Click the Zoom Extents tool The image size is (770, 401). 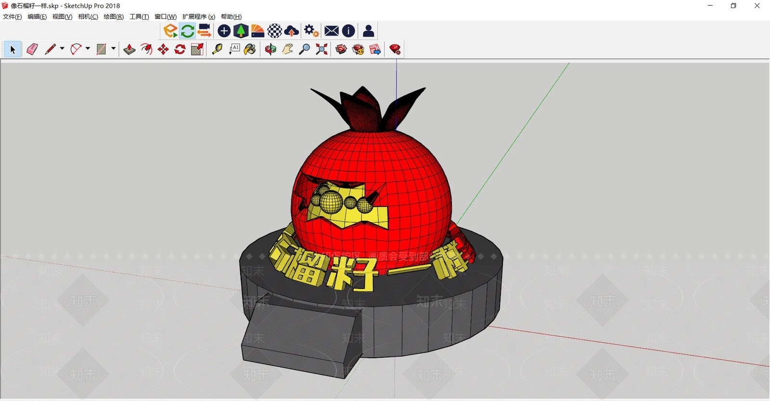coord(321,49)
